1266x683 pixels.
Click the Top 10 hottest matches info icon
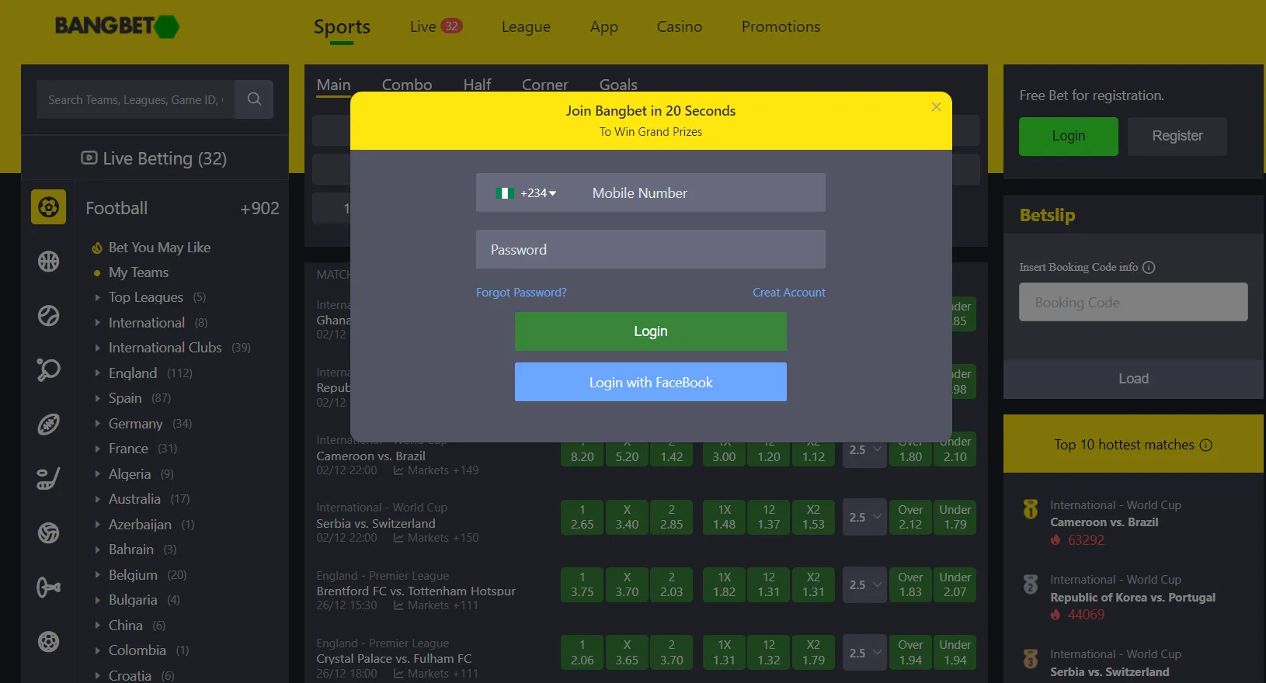(x=1205, y=445)
